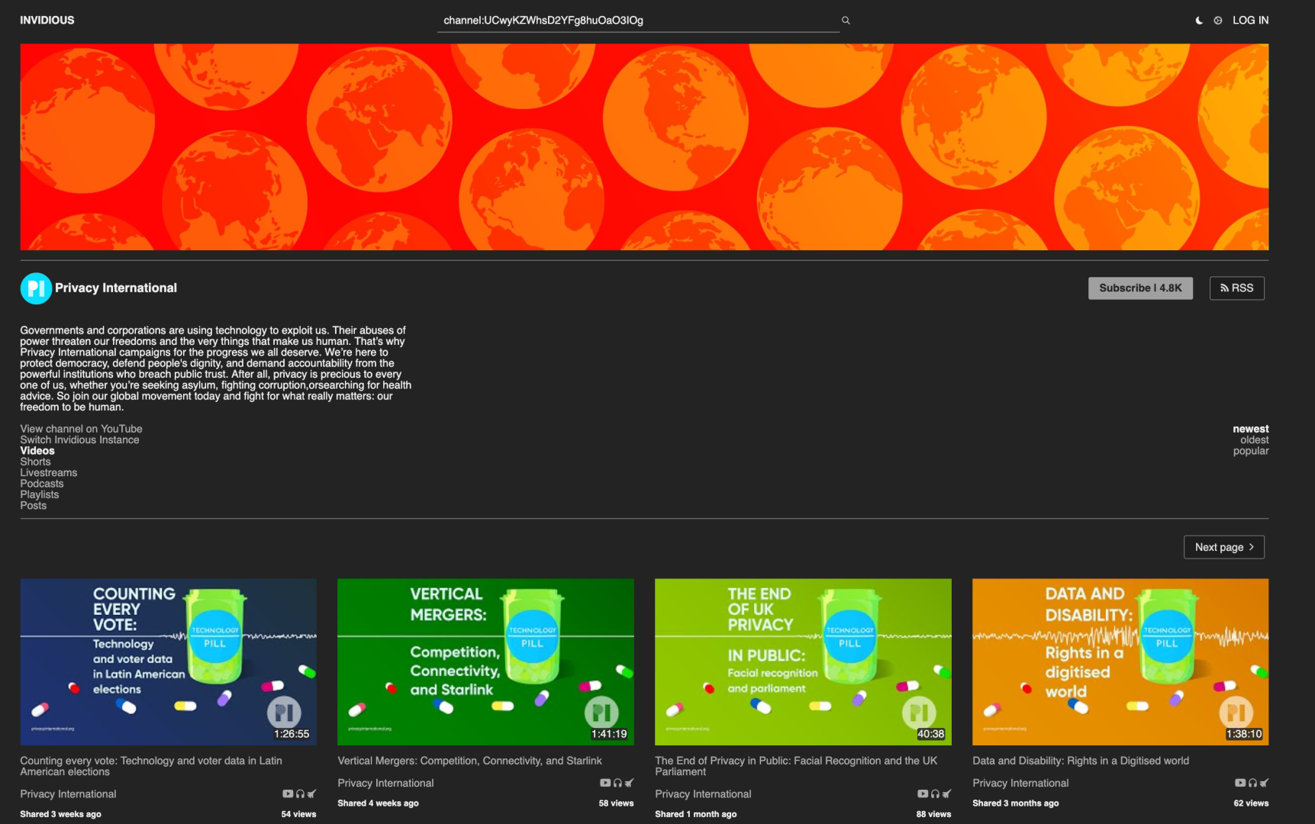Switch to the Playlists tab
Screen dimensions: 1315x824
(40, 494)
